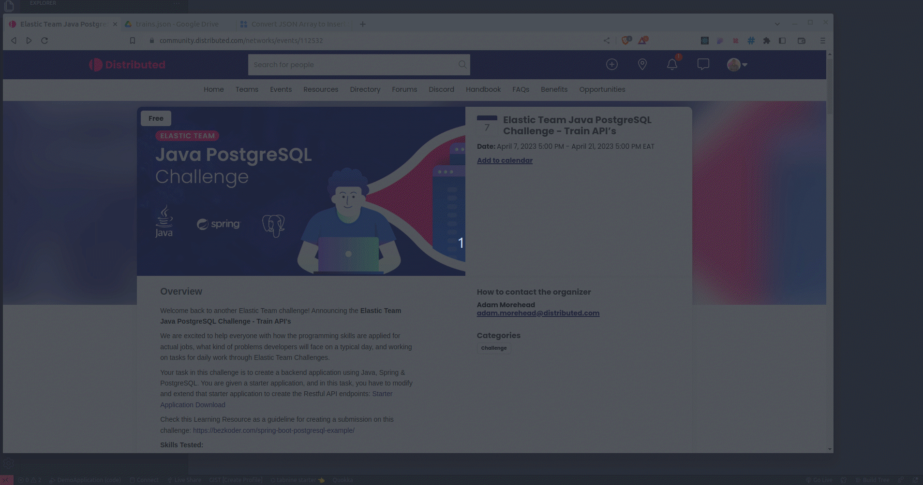This screenshot has width=923, height=485.
Task: Open the browser hamburger menu
Action: click(x=822, y=41)
